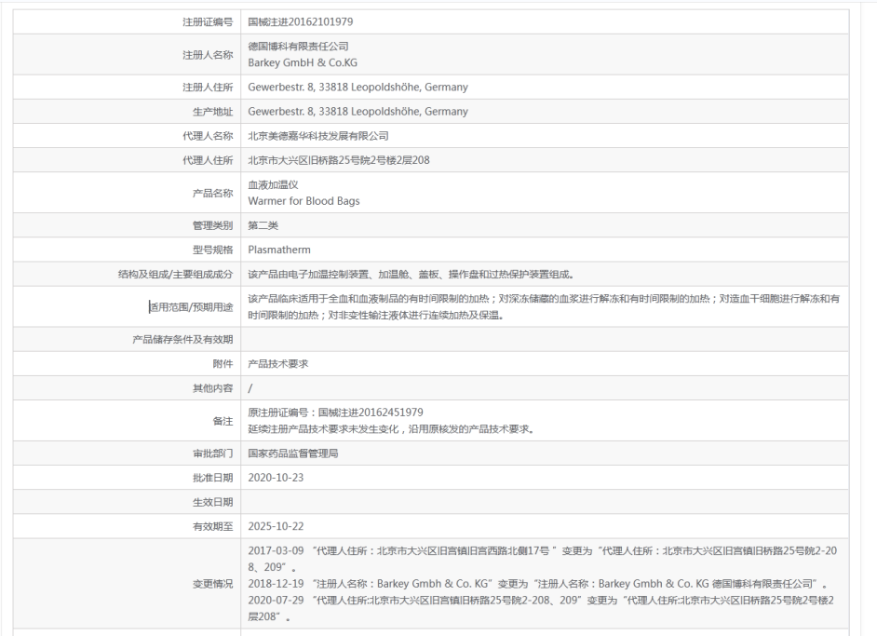The image size is (877, 636).
Task: Click the 注册人住所 label
Action: coord(208,88)
